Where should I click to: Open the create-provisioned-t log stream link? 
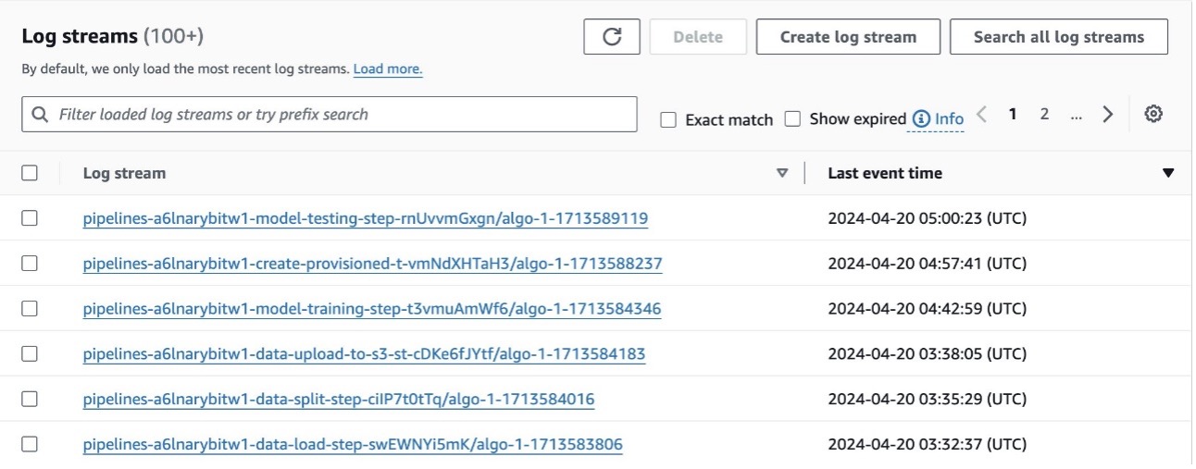tap(372, 264)
